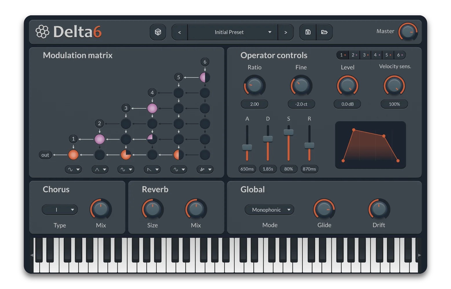Click the Ratio value field 2.00

pos(254,104)
